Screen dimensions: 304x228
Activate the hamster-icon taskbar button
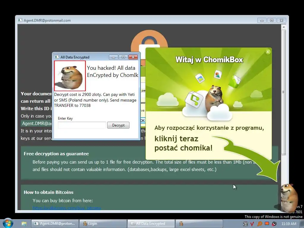point(199,224)
